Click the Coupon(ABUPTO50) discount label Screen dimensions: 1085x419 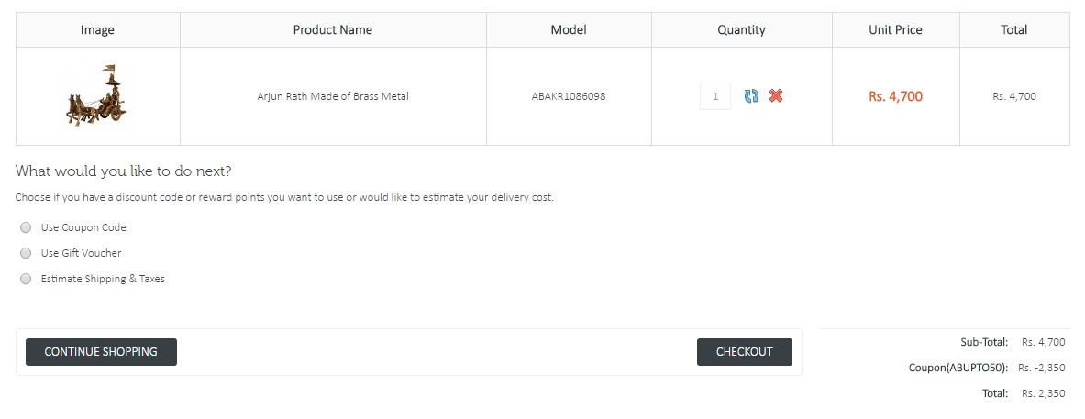[x=958, y=368]
